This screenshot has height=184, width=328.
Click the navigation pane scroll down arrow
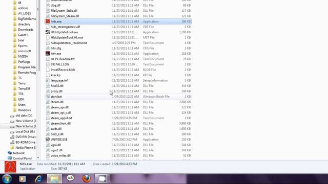click(x=38, y=158)
